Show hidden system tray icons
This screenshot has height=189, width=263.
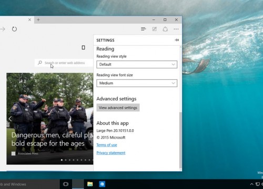pyautogui.click(x=251, y=184)
